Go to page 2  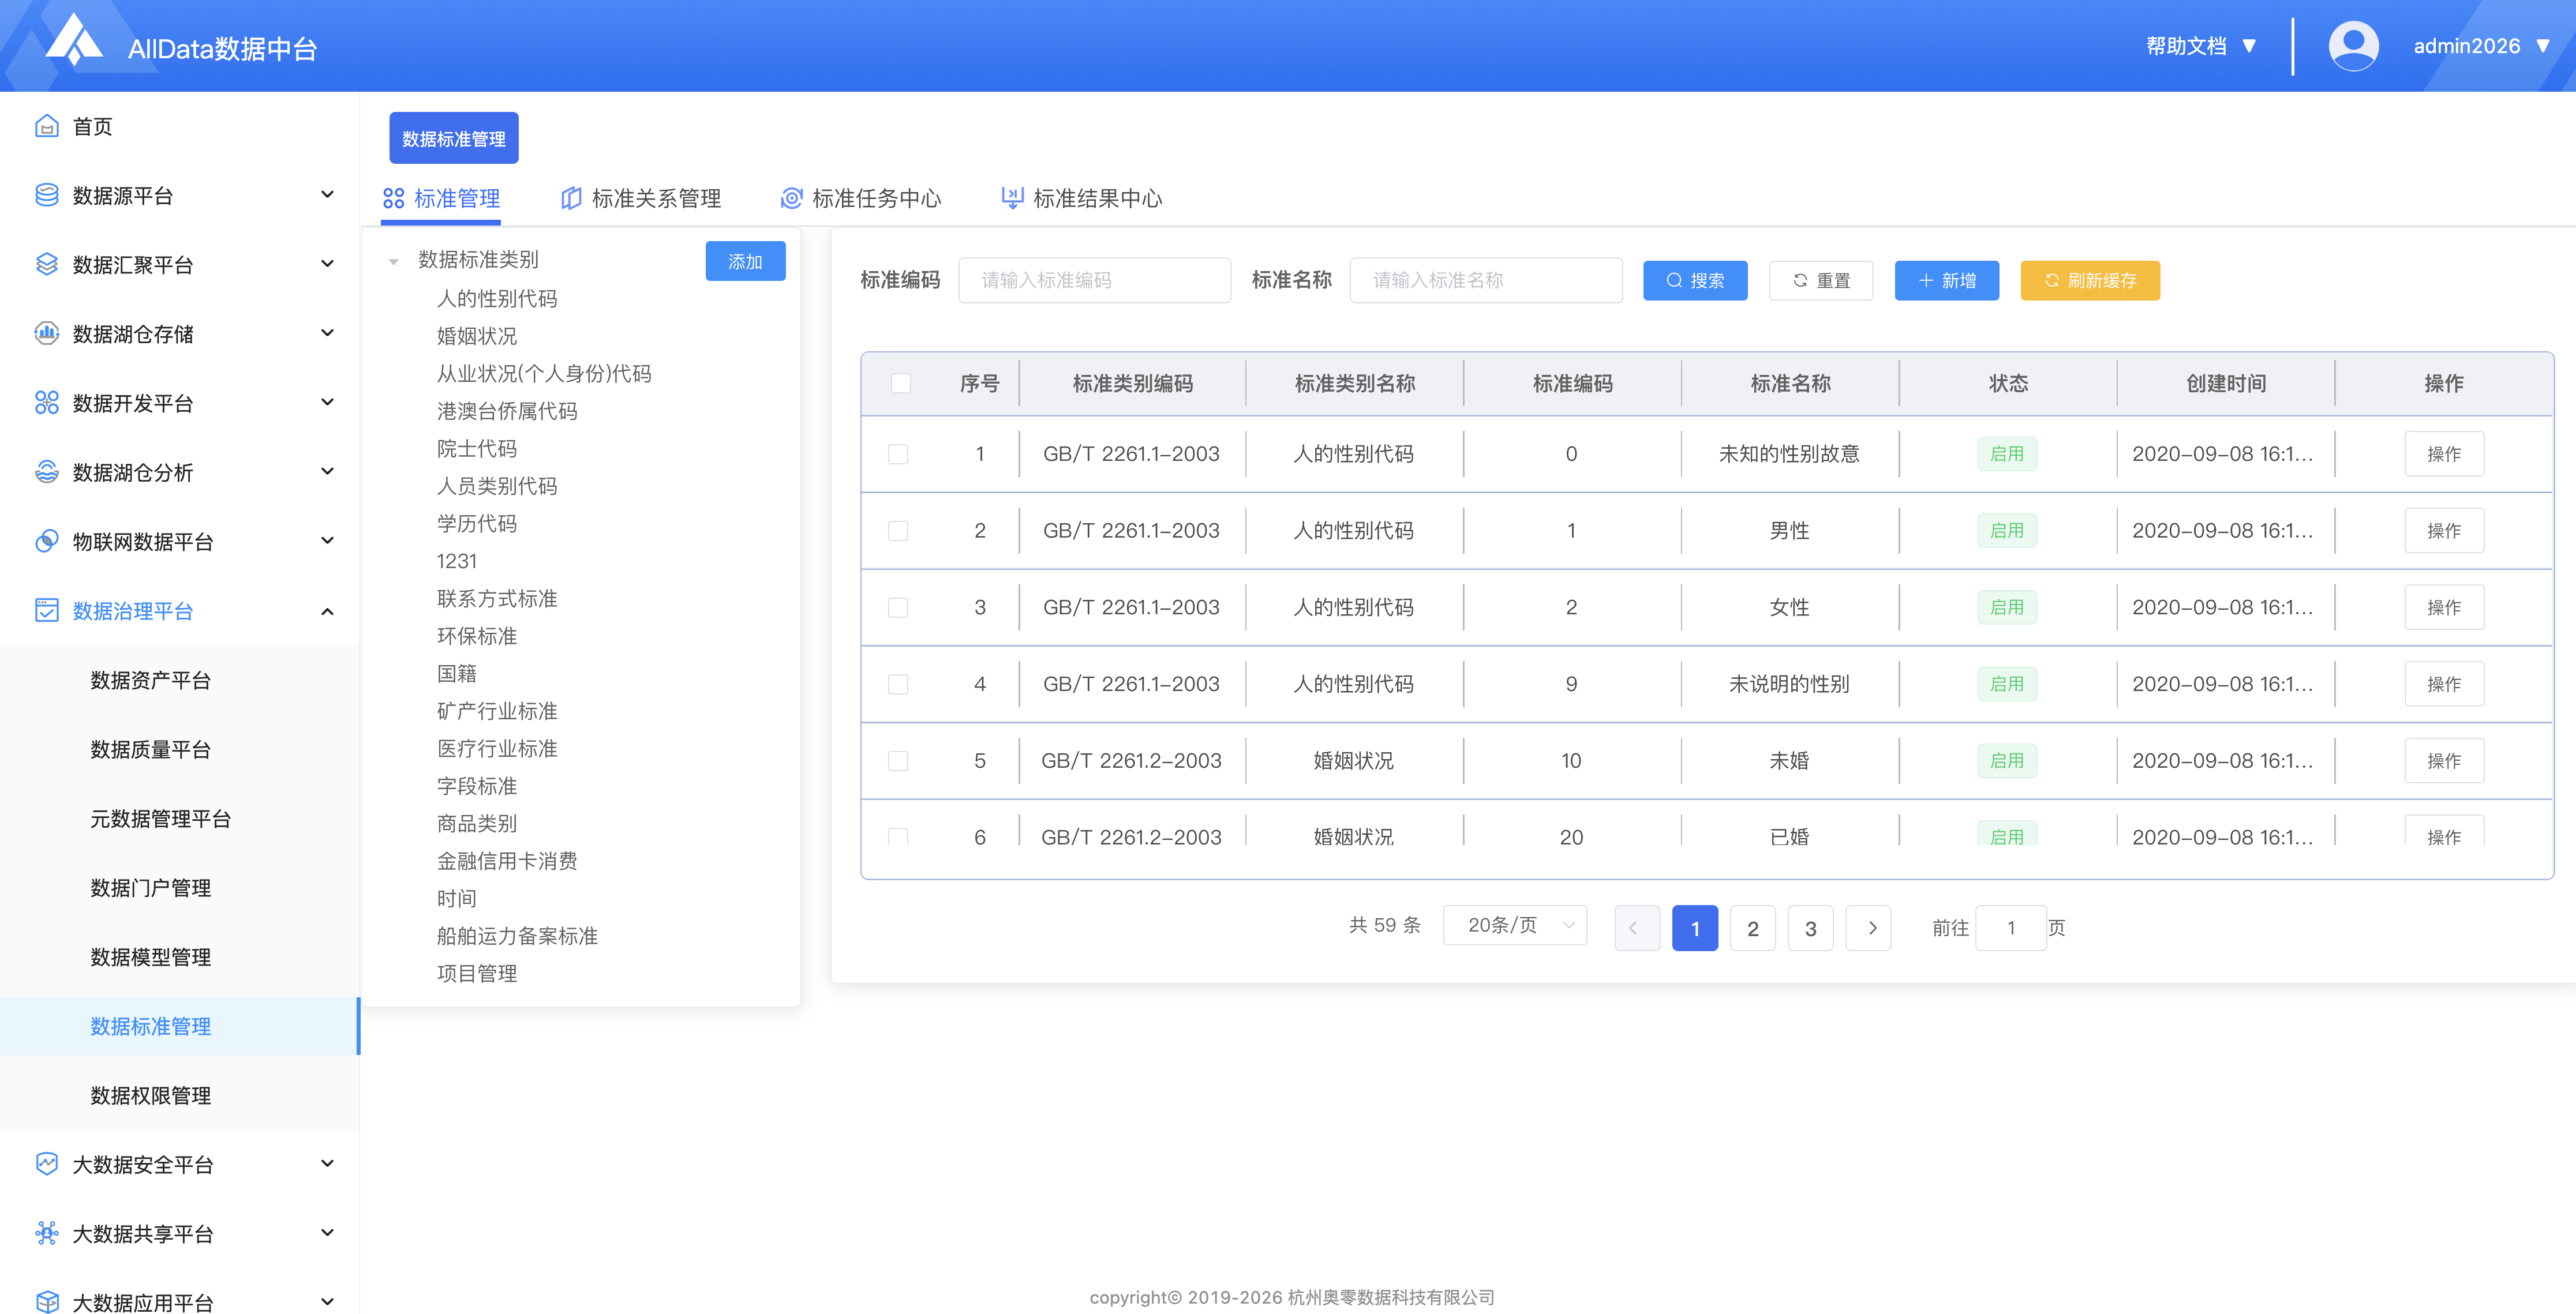pos(1752,928)
